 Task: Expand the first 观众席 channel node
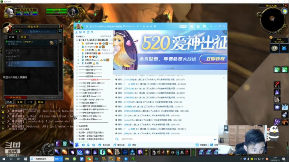[x=77, y=133]
